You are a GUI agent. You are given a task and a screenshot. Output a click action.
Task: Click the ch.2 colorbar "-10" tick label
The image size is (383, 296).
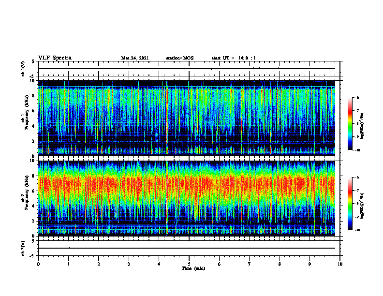tap(357, 230)
